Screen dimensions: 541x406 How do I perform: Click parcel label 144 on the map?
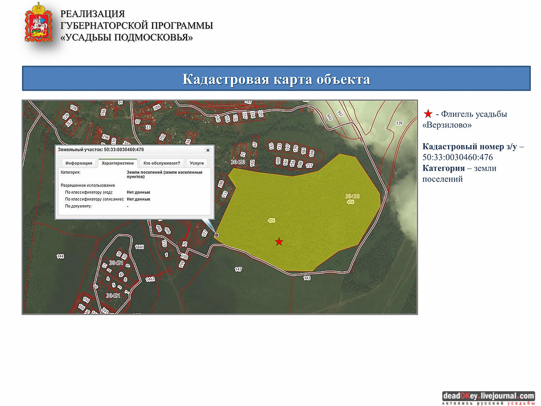(60, 256)
